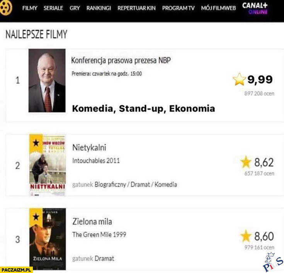This screenshot has height=273, width=284.
Task: Click the gold star next to 9,99
Action: (239, 80)
